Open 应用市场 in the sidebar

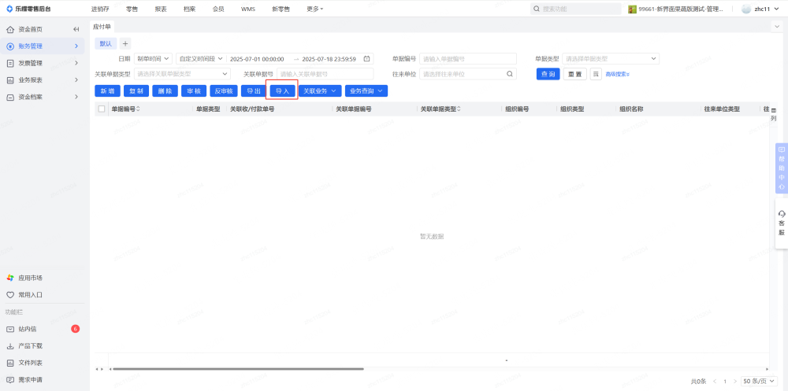coord(30,278)
